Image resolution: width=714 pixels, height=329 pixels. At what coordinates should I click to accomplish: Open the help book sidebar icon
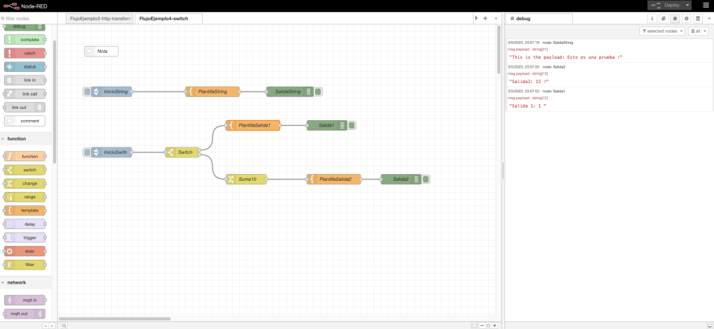(664, 18)
